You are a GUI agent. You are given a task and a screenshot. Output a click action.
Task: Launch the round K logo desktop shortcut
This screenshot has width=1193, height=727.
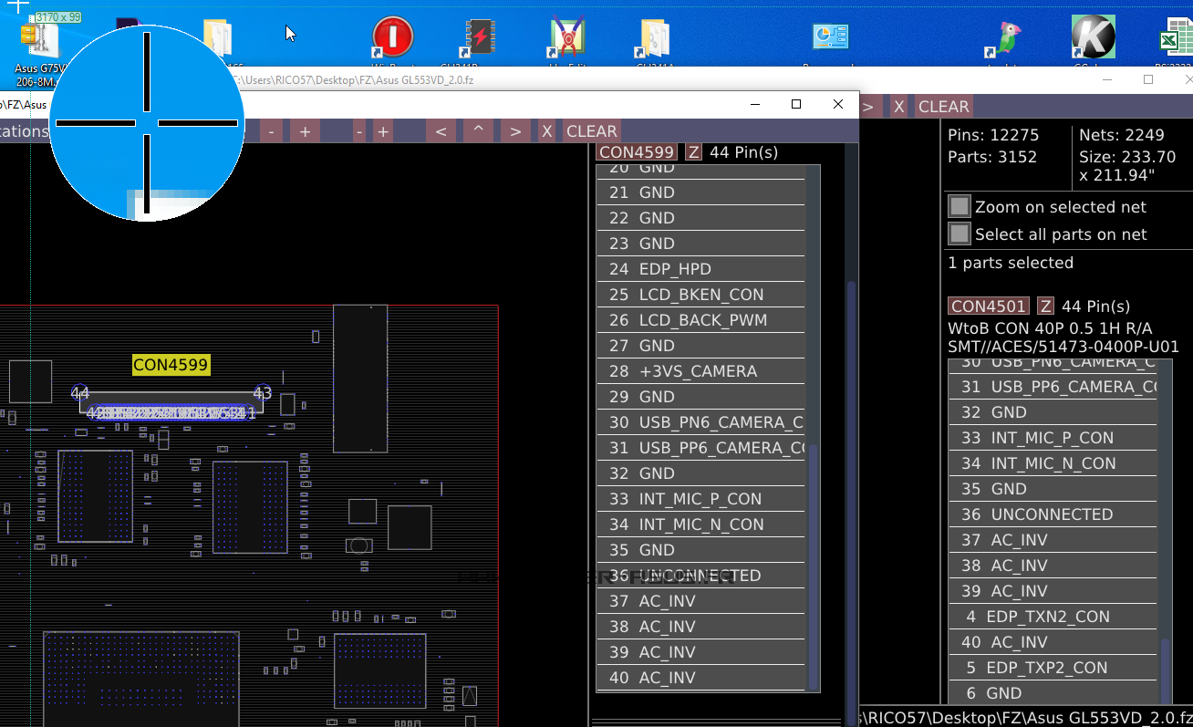1093,37
